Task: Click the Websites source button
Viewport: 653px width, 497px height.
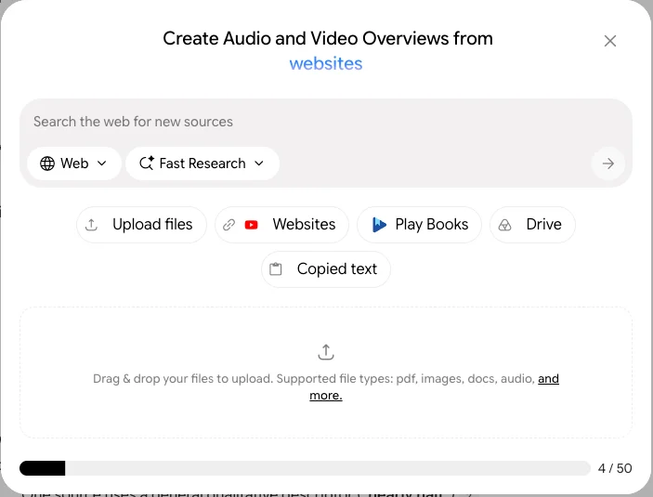Action: (281, 225)
